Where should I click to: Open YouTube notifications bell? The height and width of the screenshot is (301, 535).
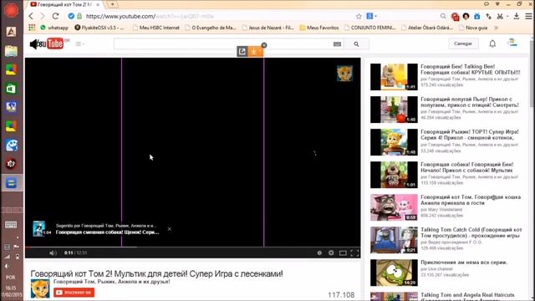[492, 43]
